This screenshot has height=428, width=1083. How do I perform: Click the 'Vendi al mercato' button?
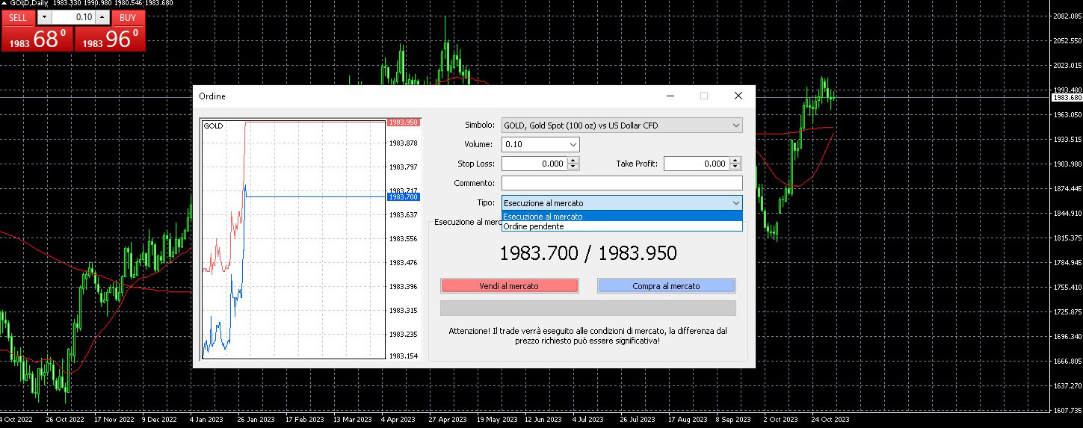509,285
